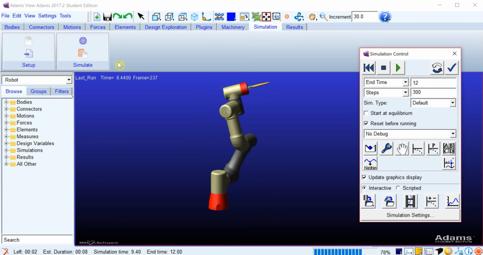Enable Start at equilibrium checkbox
The width and height of the screenshot is (483, 255).
366,113
